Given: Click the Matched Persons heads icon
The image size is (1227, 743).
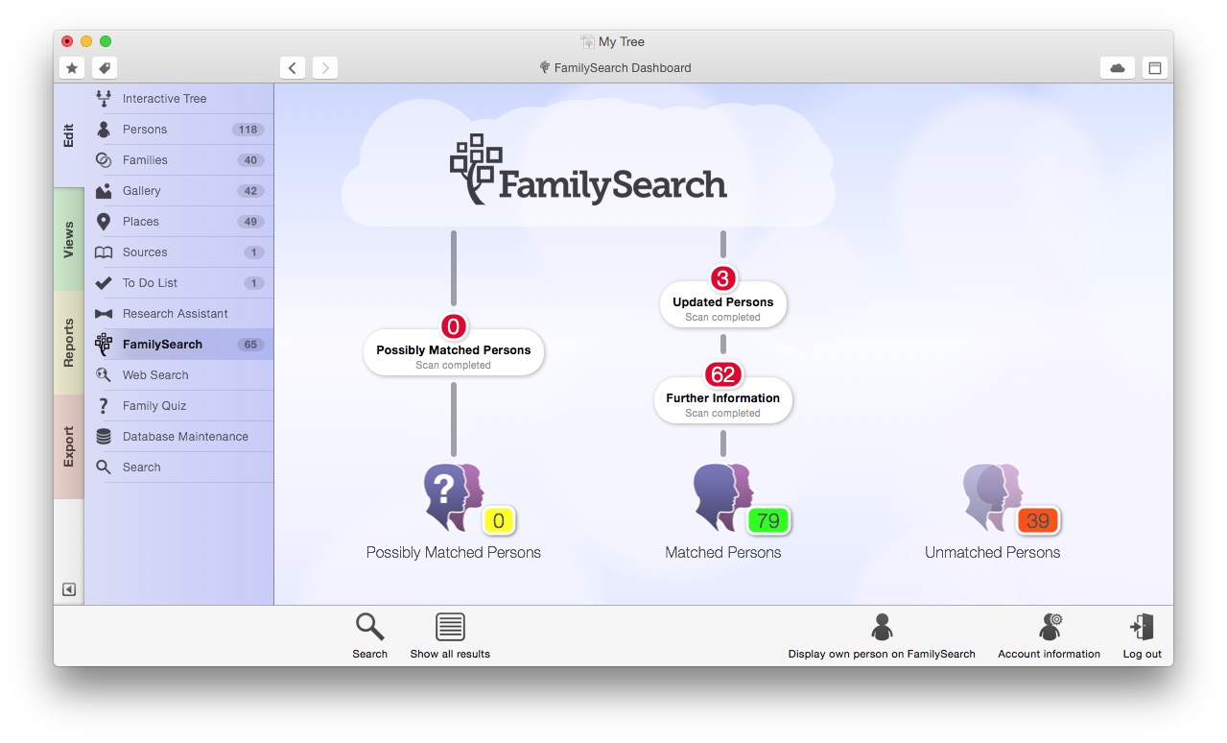Looking at the screenshot, I should point(723,496).
